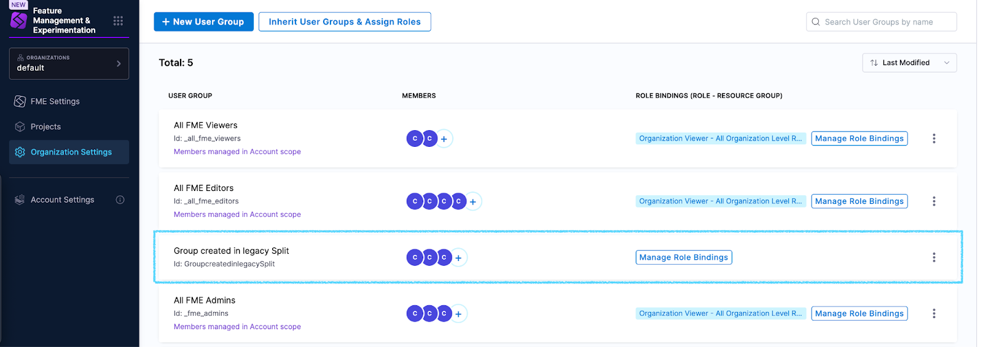Click the New User Group button
This screenshot has height=347, width=983.
point(203,21)
